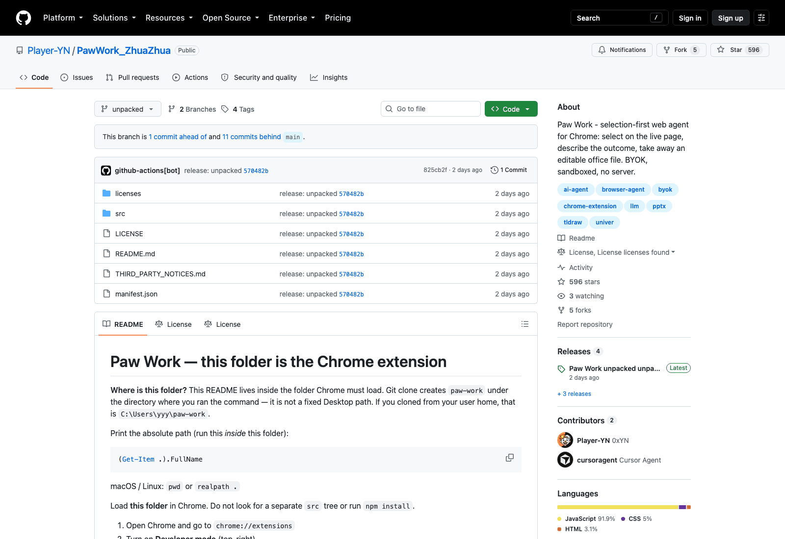Click the eye icon beside 3 watching

pos(561,296)
